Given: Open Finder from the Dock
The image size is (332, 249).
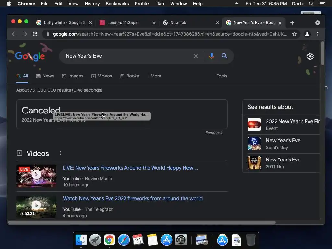Looking at the screenshot, I should [81, 240].
